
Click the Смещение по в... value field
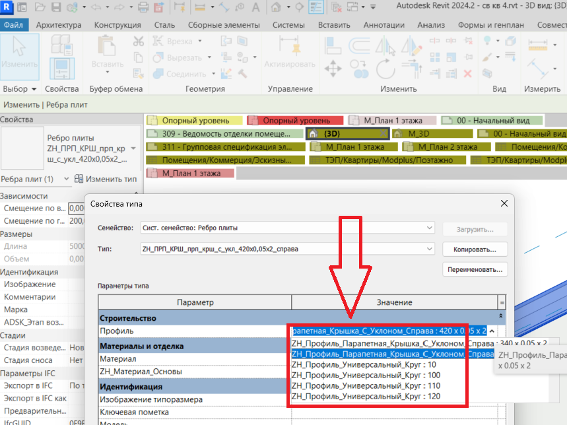[x=77, y=208]
